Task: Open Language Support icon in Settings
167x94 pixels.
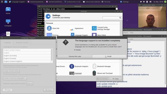Action: 73,34
